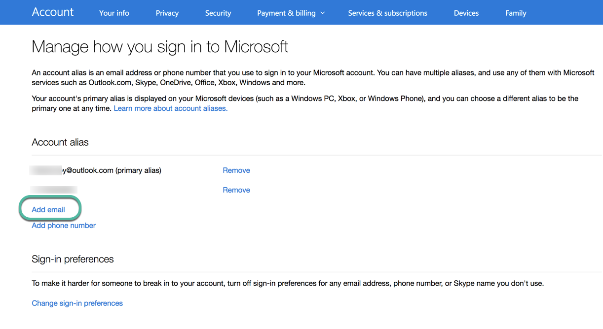The height and width of the screenshot is (329, 603).
Task: Click the paragraph about turning off sign-in preferences
Action: click(x=287, y=283)
